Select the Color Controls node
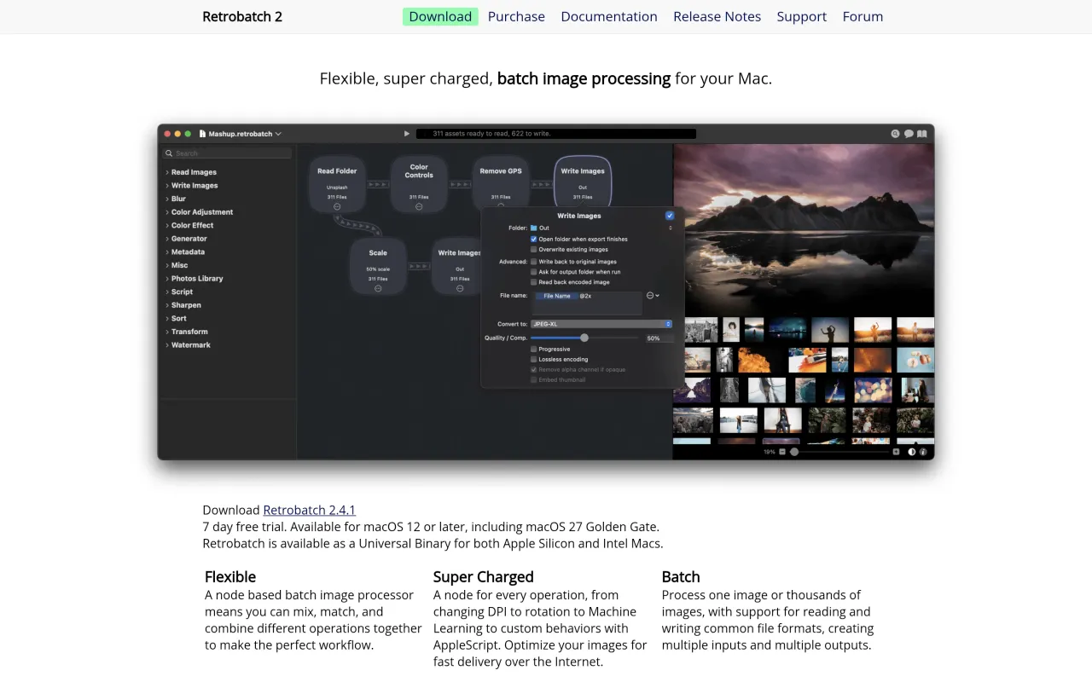The image size is (1092, 682). pos(419,184)
